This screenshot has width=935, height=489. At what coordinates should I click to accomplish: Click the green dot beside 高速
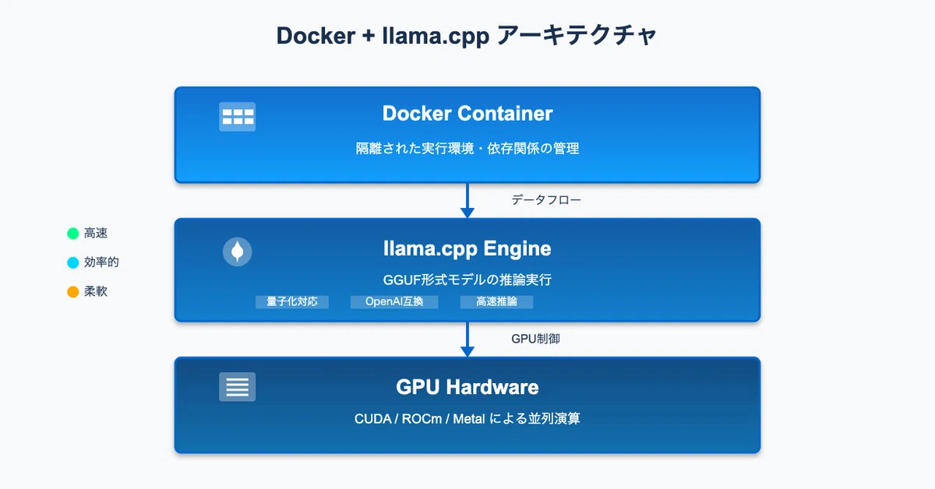(73, 233)
